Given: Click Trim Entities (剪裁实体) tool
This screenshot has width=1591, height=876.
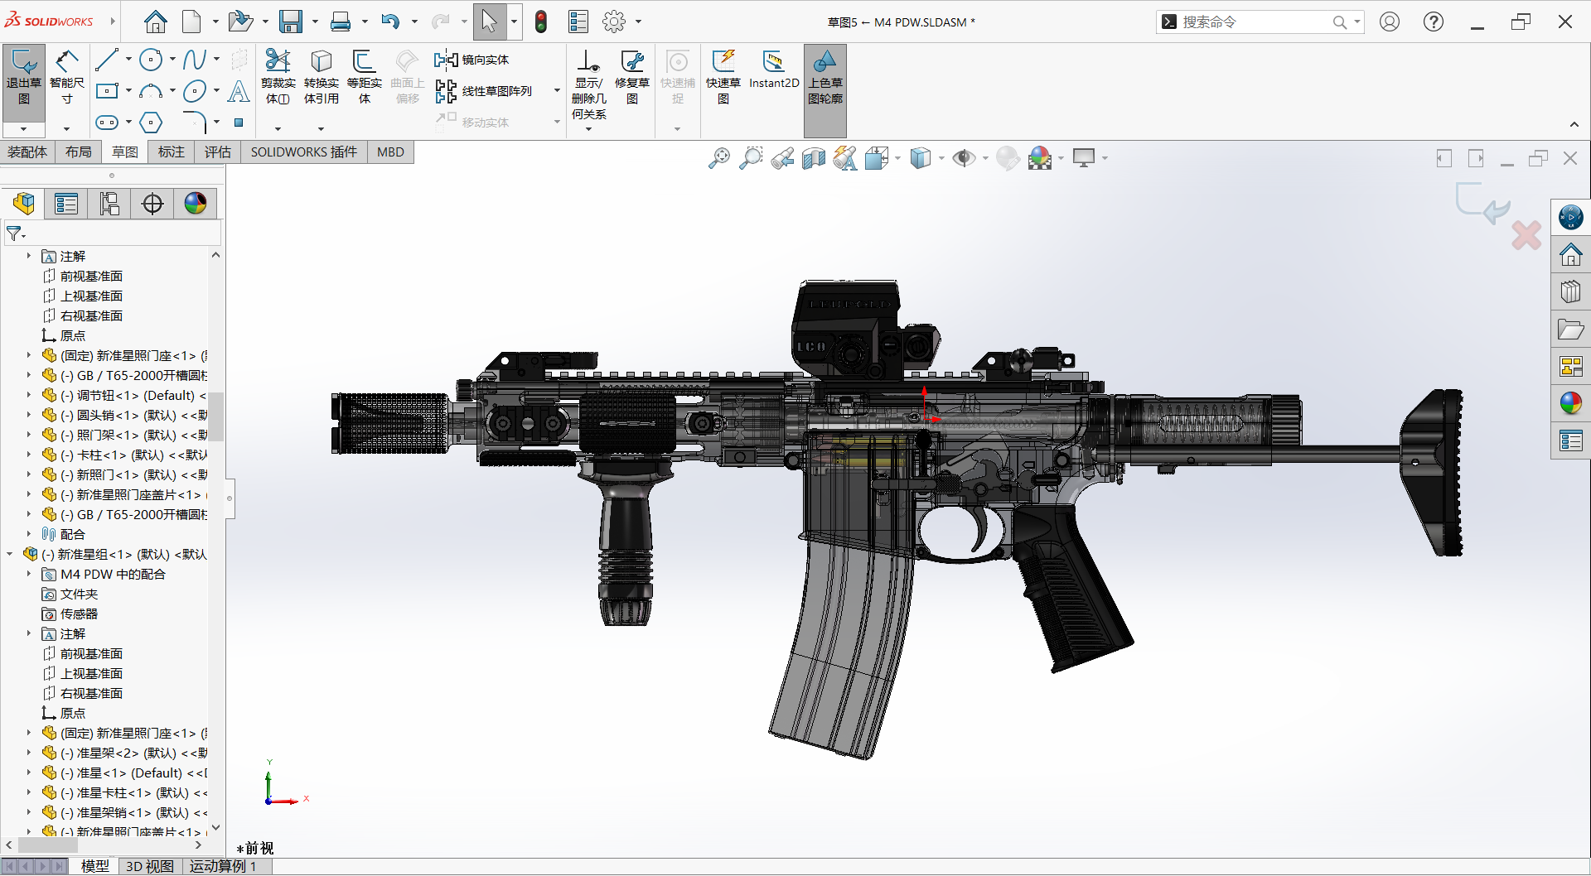Looking at the screenshot, I should coord(278,77).
